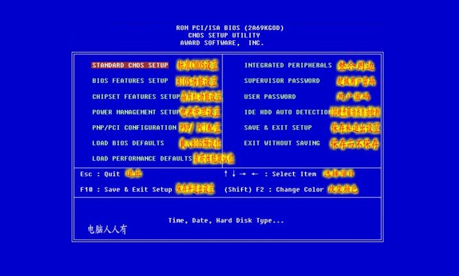Click the Time, Date, Hard Disk Type description
Screen dimensions: 459x276
(x=226, y=220)
